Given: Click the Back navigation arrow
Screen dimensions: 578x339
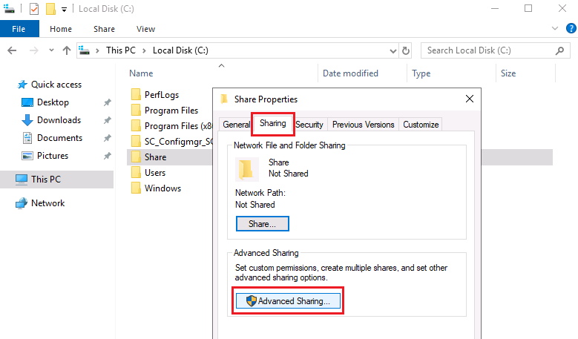Looking at the screenshot, I should coord(12,50).
